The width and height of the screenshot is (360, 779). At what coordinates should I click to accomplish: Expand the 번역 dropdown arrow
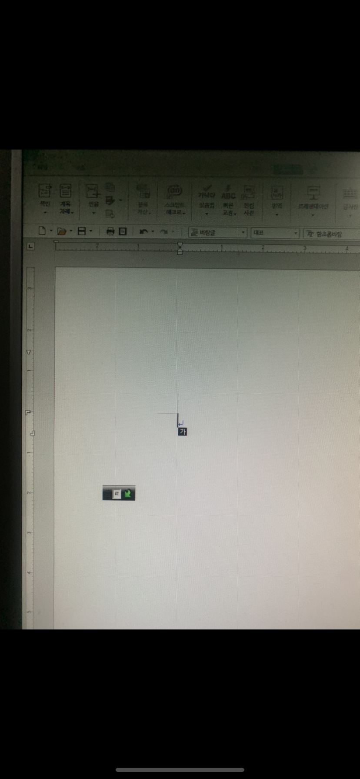(x=277, y=214)
